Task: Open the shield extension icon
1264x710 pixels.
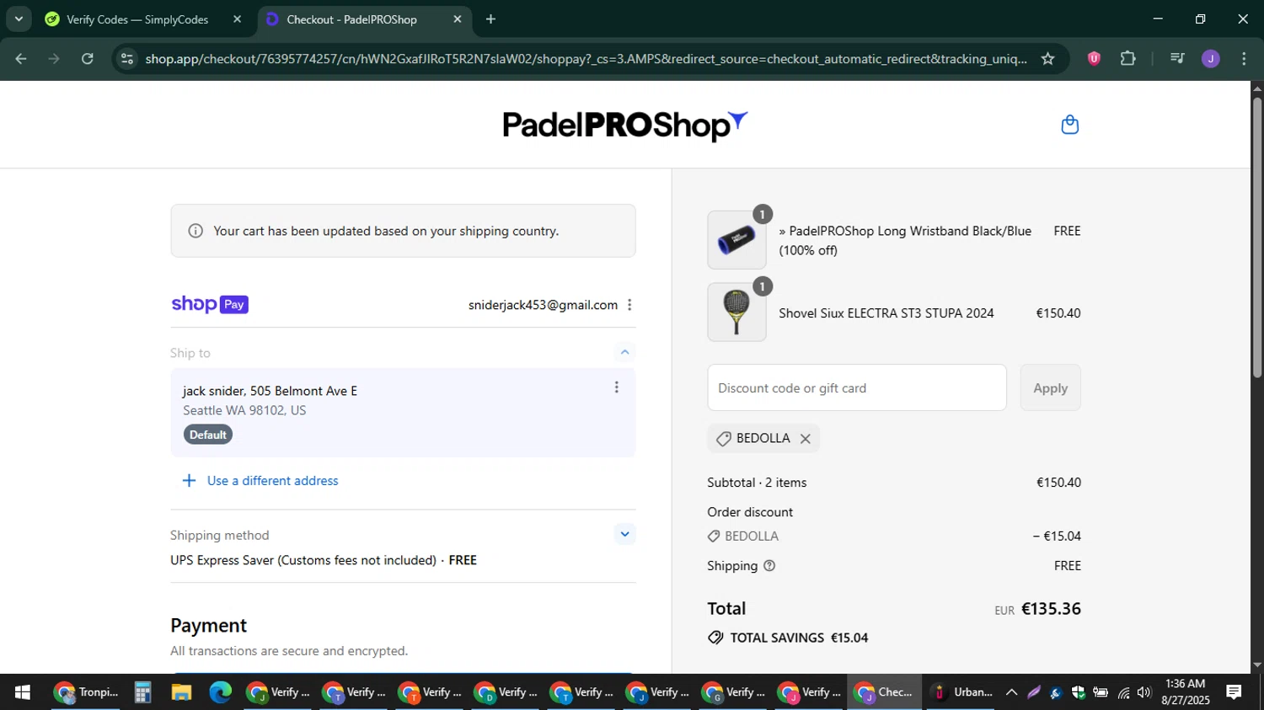Action: pyautogui.click(x=1094, y=59)
